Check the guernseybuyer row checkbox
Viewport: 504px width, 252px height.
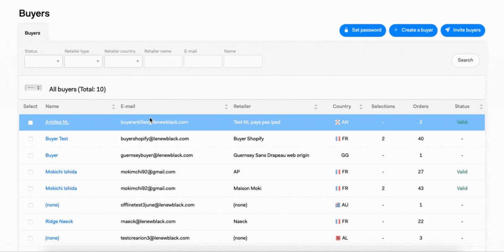30,155
